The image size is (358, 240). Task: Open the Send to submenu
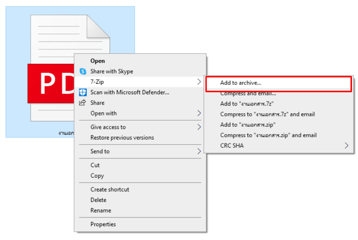[x=140, y=151]
